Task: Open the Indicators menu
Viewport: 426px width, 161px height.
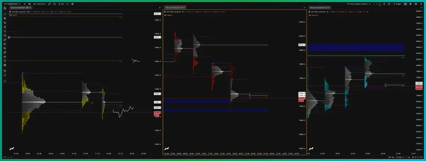Action: pyautogui.click(x=39, y=4)
